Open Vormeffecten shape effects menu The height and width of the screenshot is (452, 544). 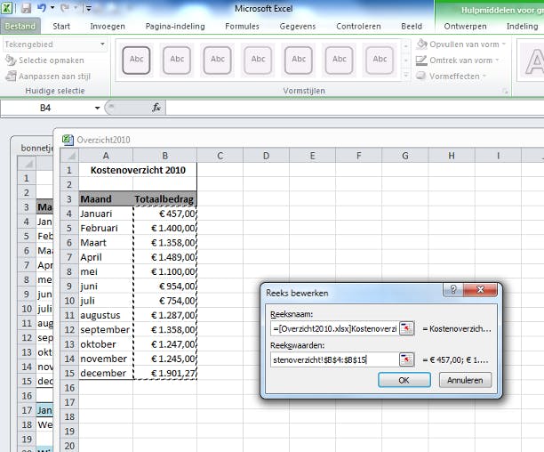click(x=451, y=76)
